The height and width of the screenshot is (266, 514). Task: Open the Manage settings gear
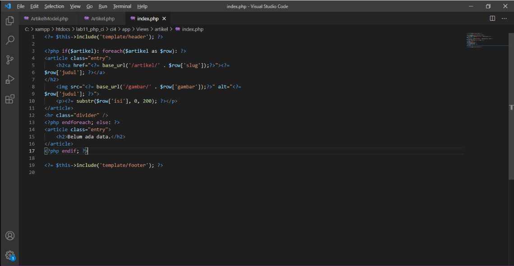point(10,255)
